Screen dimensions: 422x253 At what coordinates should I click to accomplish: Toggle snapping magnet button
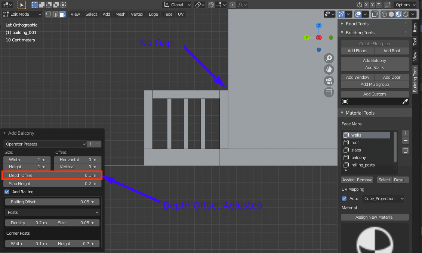click(x=211, y=5)
